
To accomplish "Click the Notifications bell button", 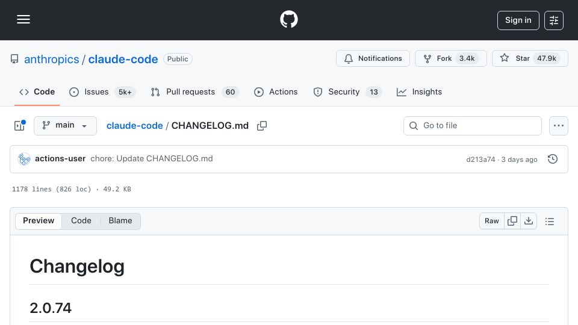I will 373,58.
